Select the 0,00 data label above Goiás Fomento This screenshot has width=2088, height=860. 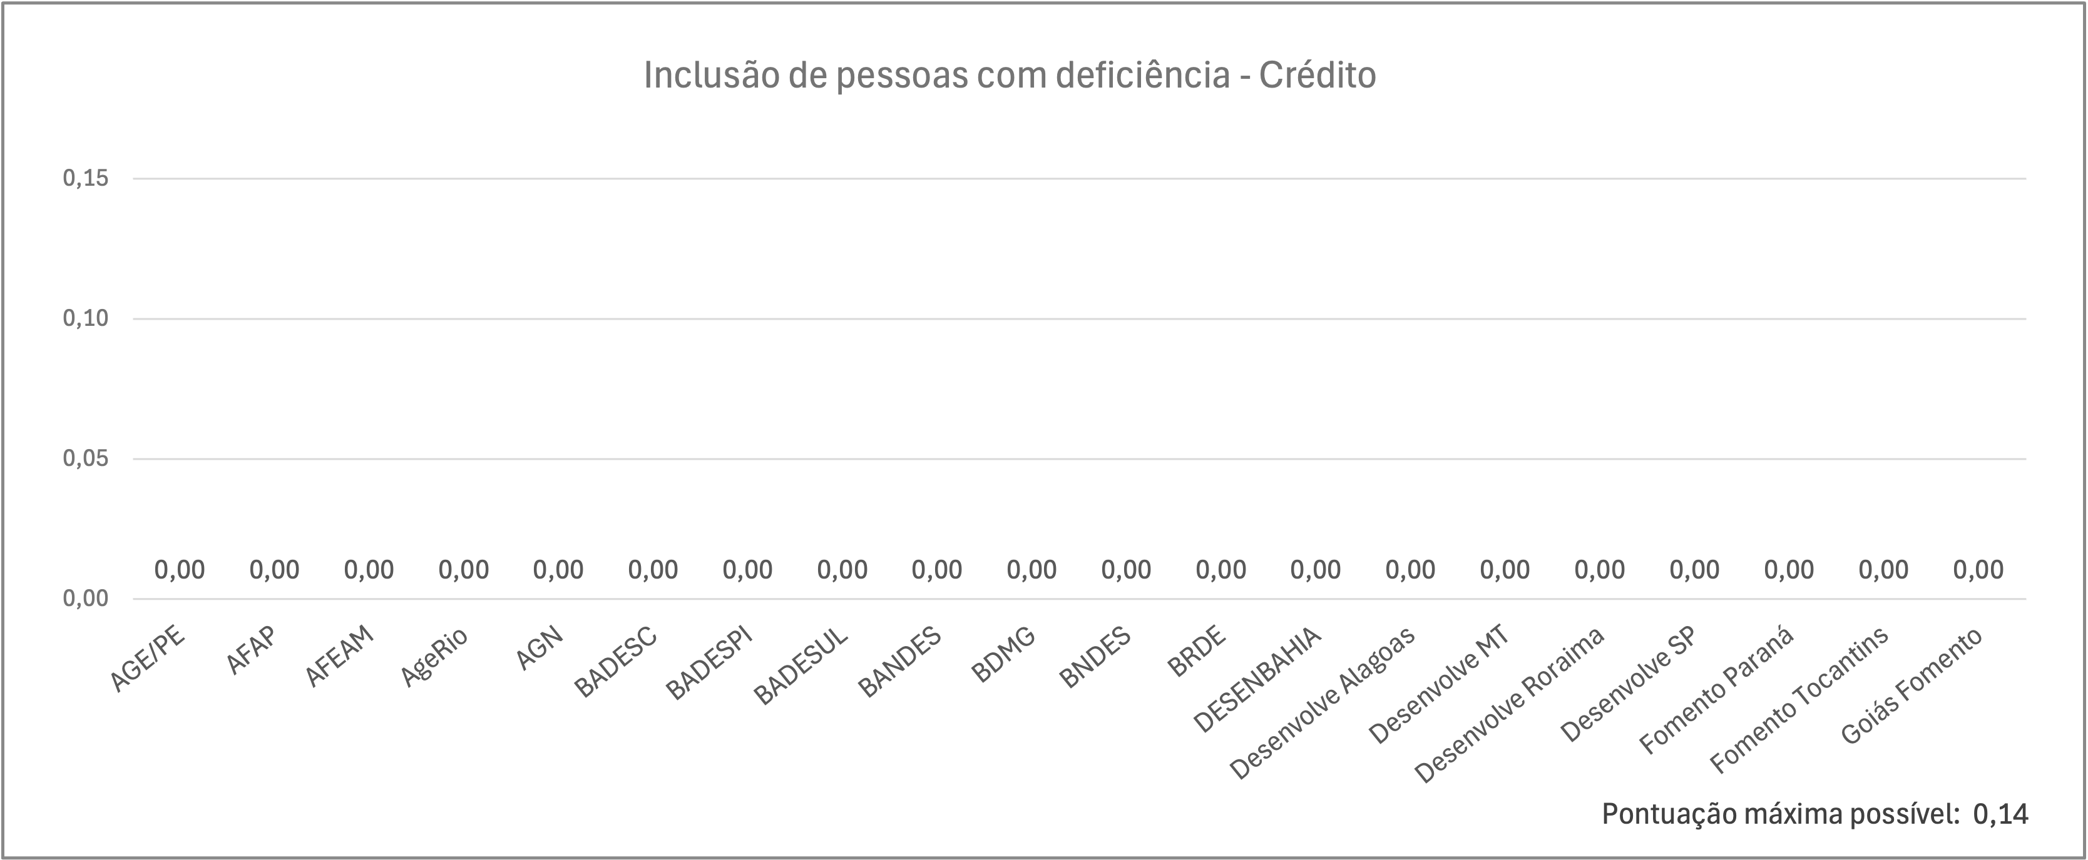(x=1978, y=570)
